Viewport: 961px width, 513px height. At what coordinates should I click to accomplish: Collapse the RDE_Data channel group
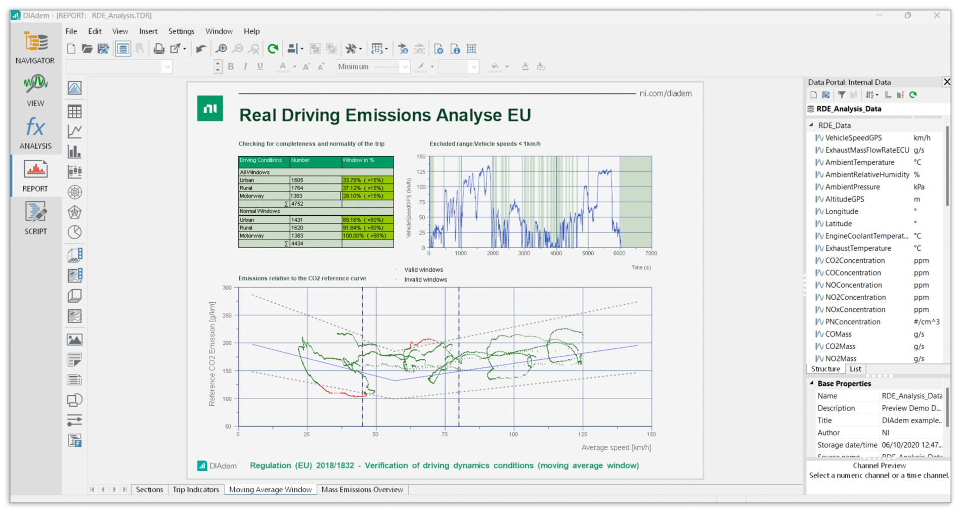pyautogui.click(x=811, y=125)
